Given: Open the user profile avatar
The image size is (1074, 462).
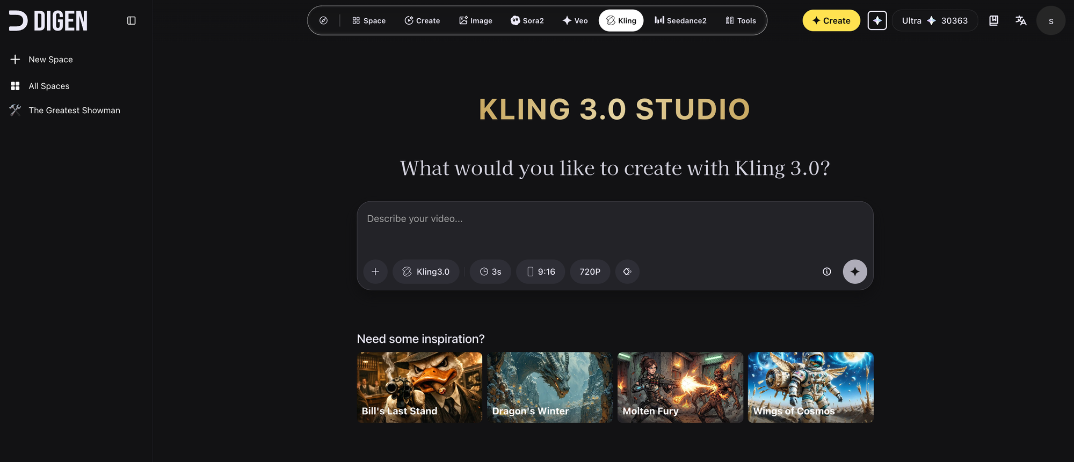Looking at the screenshot, I should coord(1050,21).
